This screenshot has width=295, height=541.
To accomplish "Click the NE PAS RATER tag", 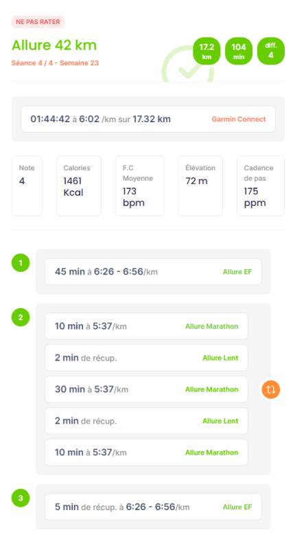I will [38, 22].
